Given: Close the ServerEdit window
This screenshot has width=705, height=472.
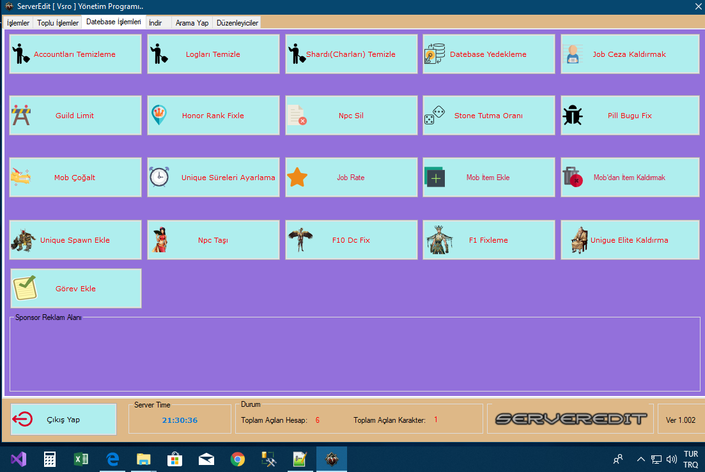Looking at the screenshot, I should point(698,6).
